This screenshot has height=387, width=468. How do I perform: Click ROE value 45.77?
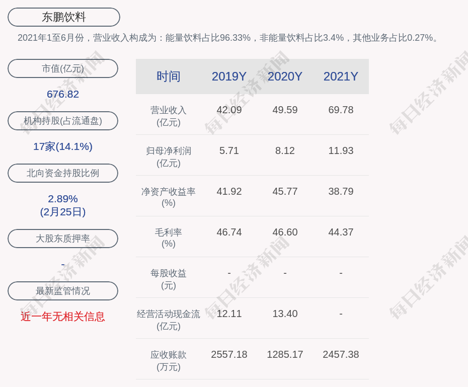pos(285,191)
